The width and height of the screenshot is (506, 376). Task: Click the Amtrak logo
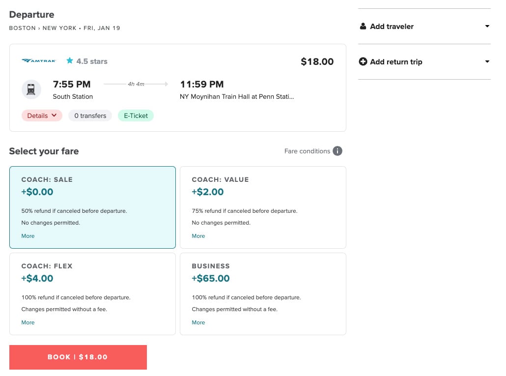(x=39, y=61)
